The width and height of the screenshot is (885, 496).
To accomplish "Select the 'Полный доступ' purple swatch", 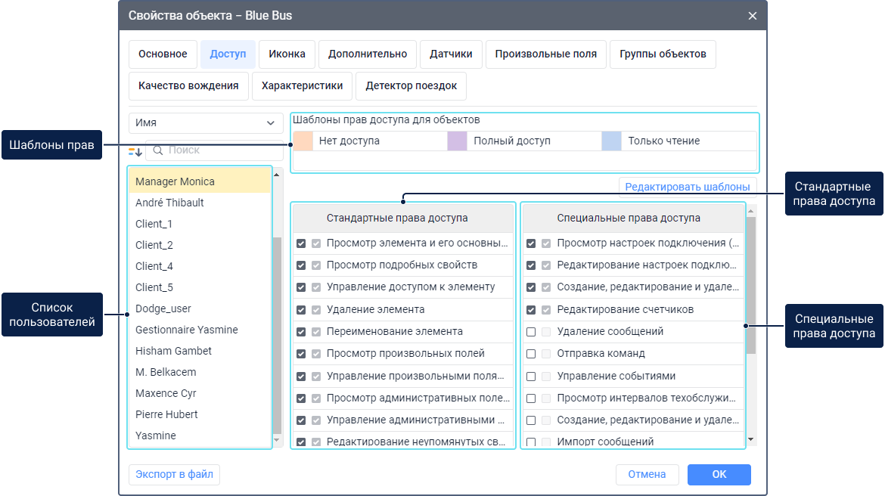I will point(457,141).
